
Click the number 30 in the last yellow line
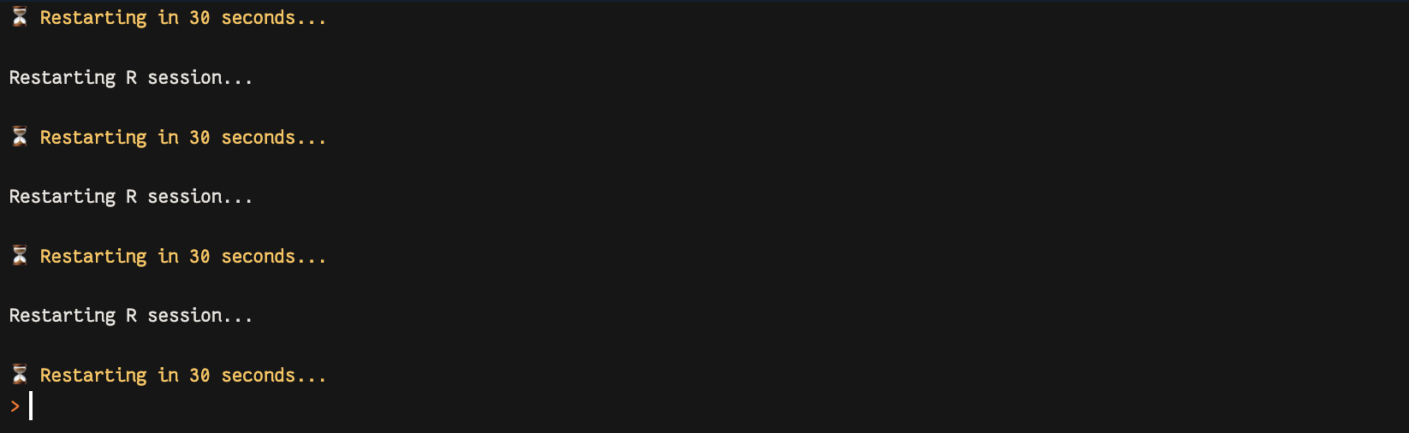pos(199,376)
